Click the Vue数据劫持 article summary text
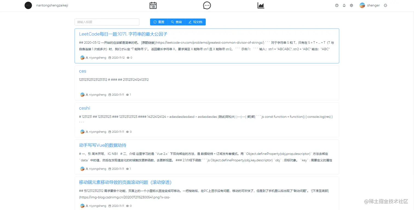This screenshot has width=414, height=210. (x=206, y=157)
